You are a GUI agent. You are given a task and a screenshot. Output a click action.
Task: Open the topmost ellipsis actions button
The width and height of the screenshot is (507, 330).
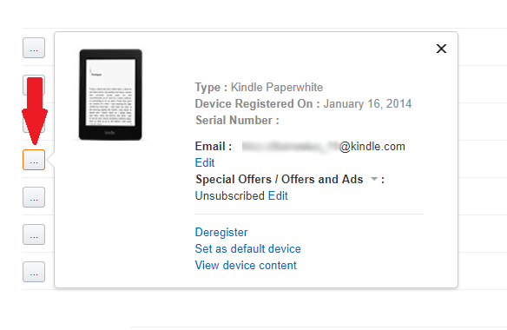click(34, 48)
